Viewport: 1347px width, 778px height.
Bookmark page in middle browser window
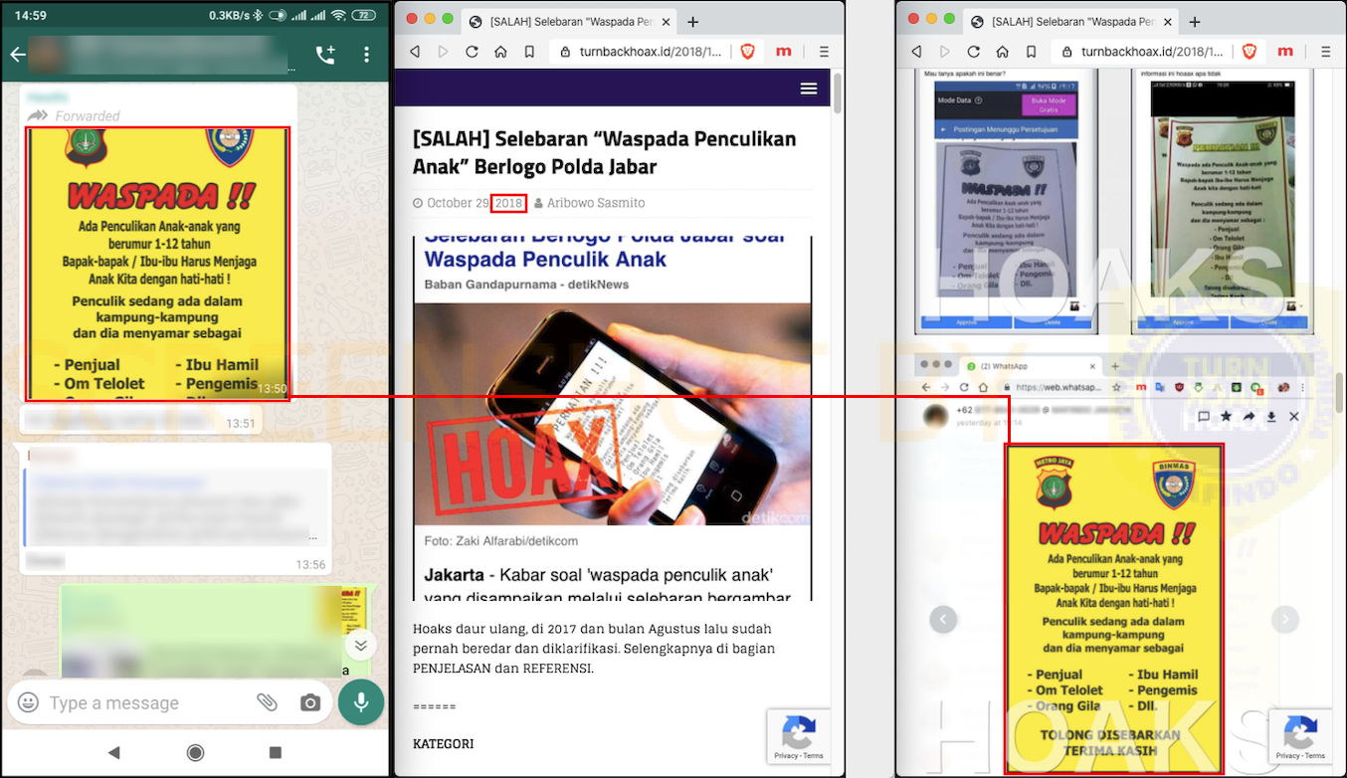click(x=529, y=52)
